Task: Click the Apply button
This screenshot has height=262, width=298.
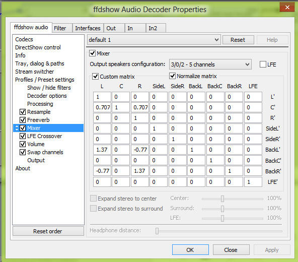Action: coord(272,250)
